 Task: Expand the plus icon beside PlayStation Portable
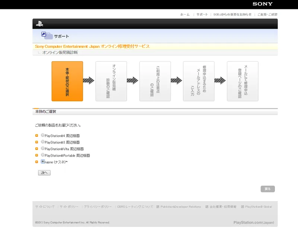coord(37,155)
